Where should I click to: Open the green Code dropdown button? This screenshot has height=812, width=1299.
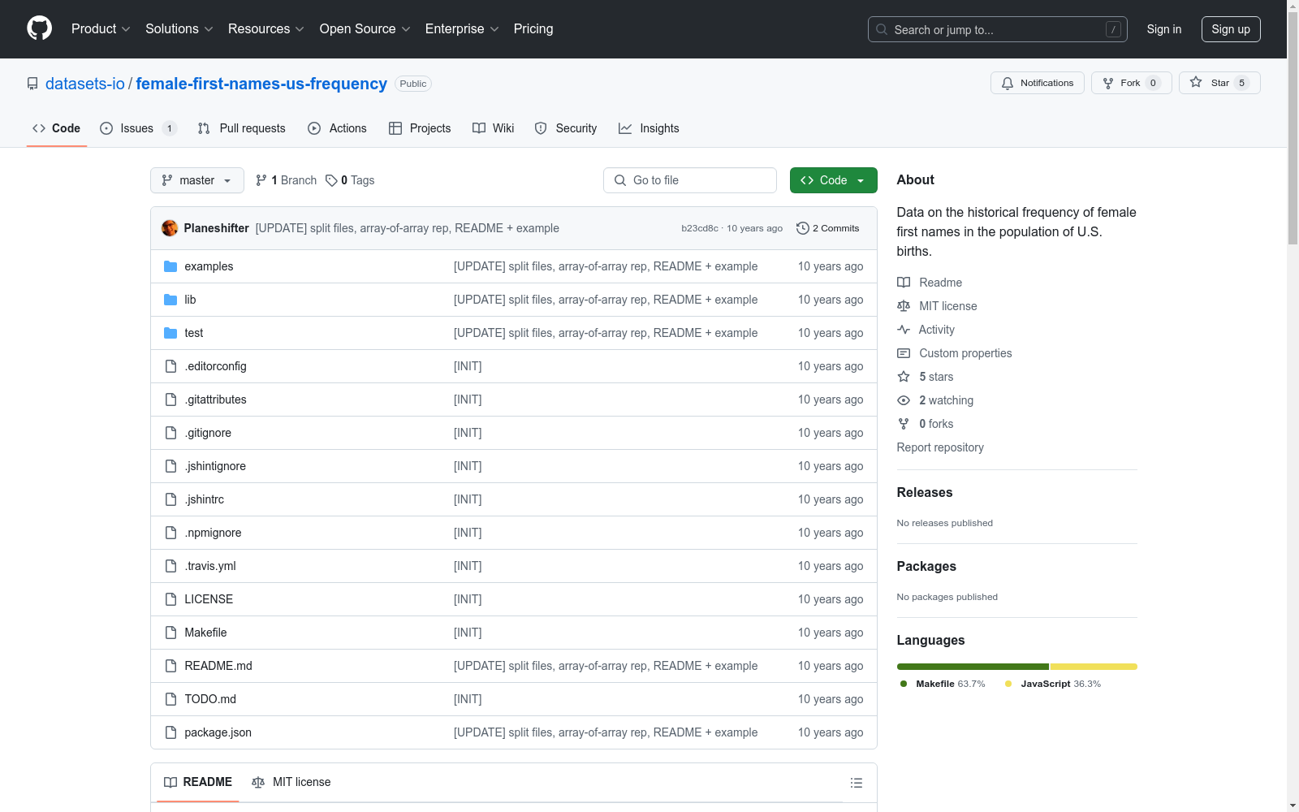click(x=834, y=180)
